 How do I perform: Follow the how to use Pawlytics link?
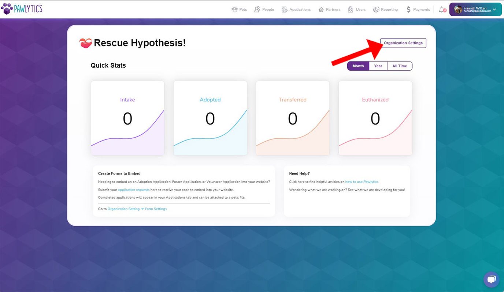pos(362,181)
